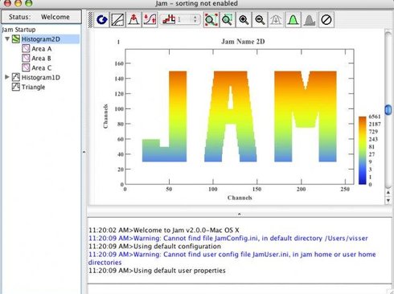Screen dimensions: 394x294
Task: Click the Area A gate icon
Action: click(x=26, y=48)
